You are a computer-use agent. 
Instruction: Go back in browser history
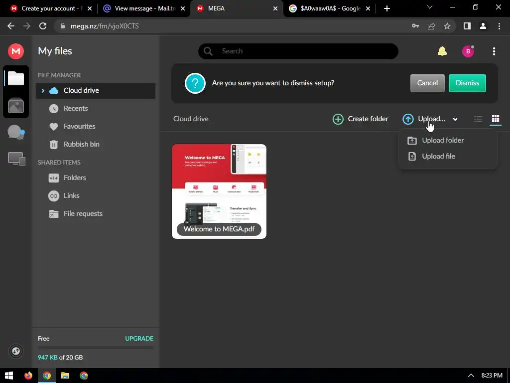[11, 26]
